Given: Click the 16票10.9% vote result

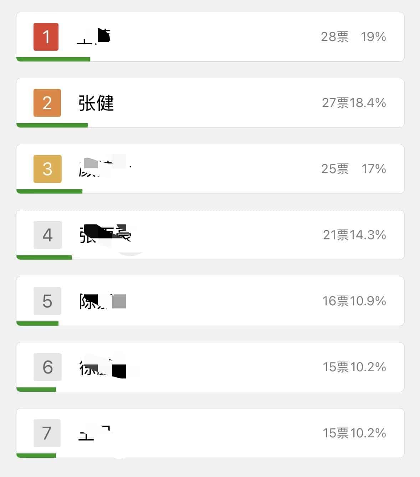Looking at the screenshot, I should click(x=354, y=301).
